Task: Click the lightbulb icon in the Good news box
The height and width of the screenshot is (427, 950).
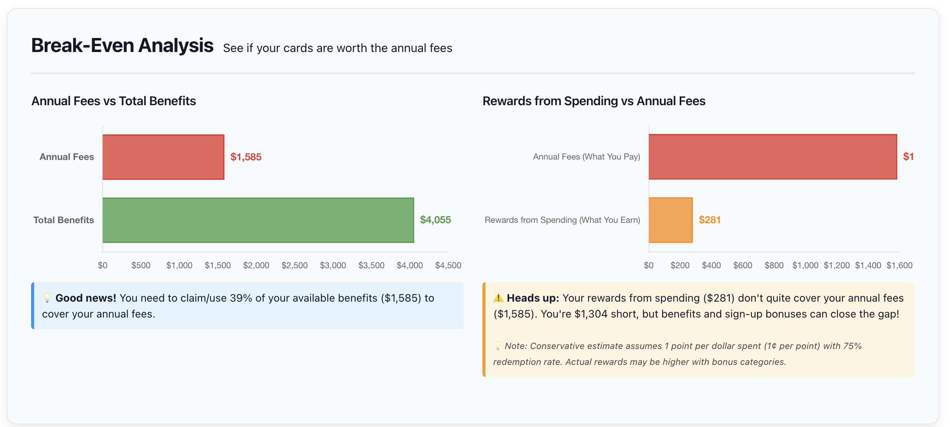Action: click(x=47, y=298)
